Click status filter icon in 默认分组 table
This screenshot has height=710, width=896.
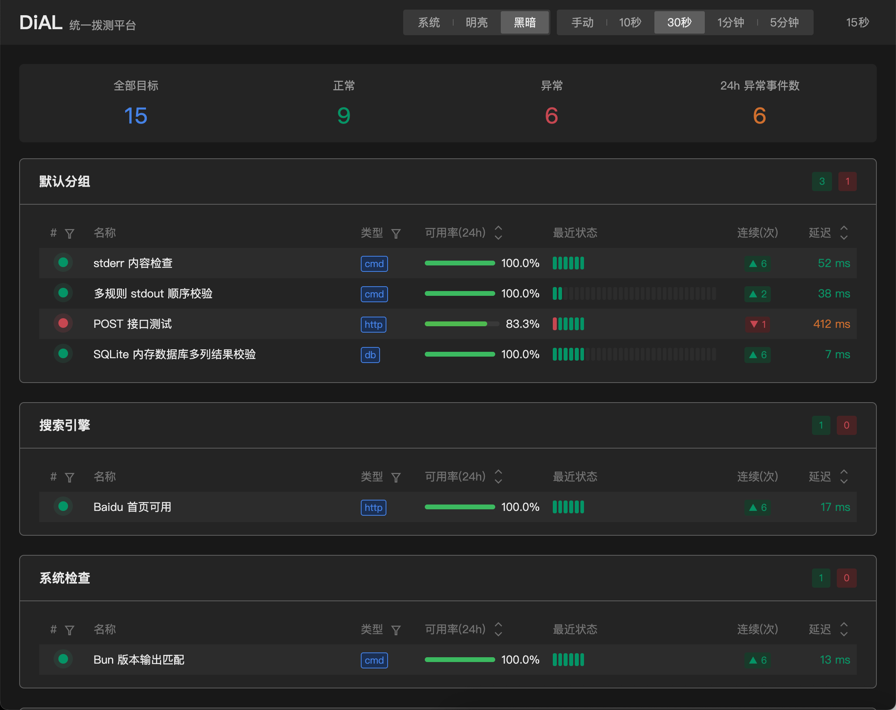[70, 233]
